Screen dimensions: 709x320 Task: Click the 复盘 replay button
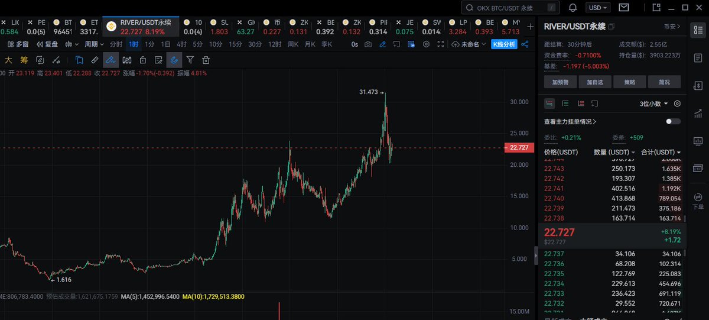pos(48,44)
